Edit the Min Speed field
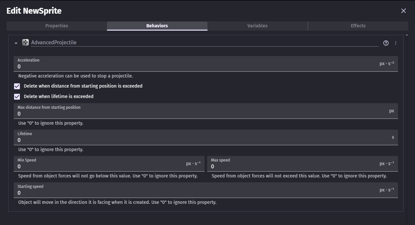 tap(98, 167)
